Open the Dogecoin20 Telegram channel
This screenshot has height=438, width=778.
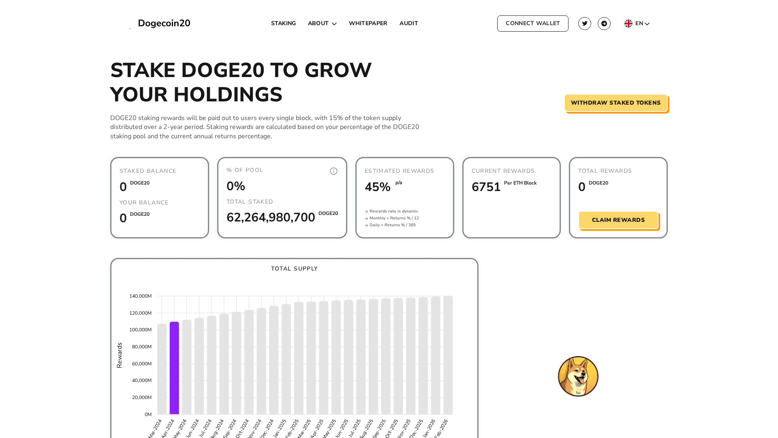(x=604, y=23)
